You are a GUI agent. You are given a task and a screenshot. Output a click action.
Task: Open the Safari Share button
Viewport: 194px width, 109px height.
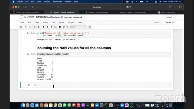click(170, 7)
